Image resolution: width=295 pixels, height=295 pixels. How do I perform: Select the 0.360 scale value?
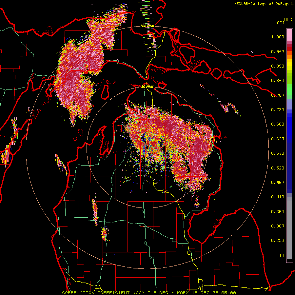tap(278, 212)
